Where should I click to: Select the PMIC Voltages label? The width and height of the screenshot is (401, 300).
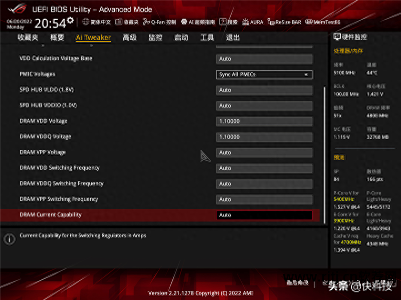point(37,74)
